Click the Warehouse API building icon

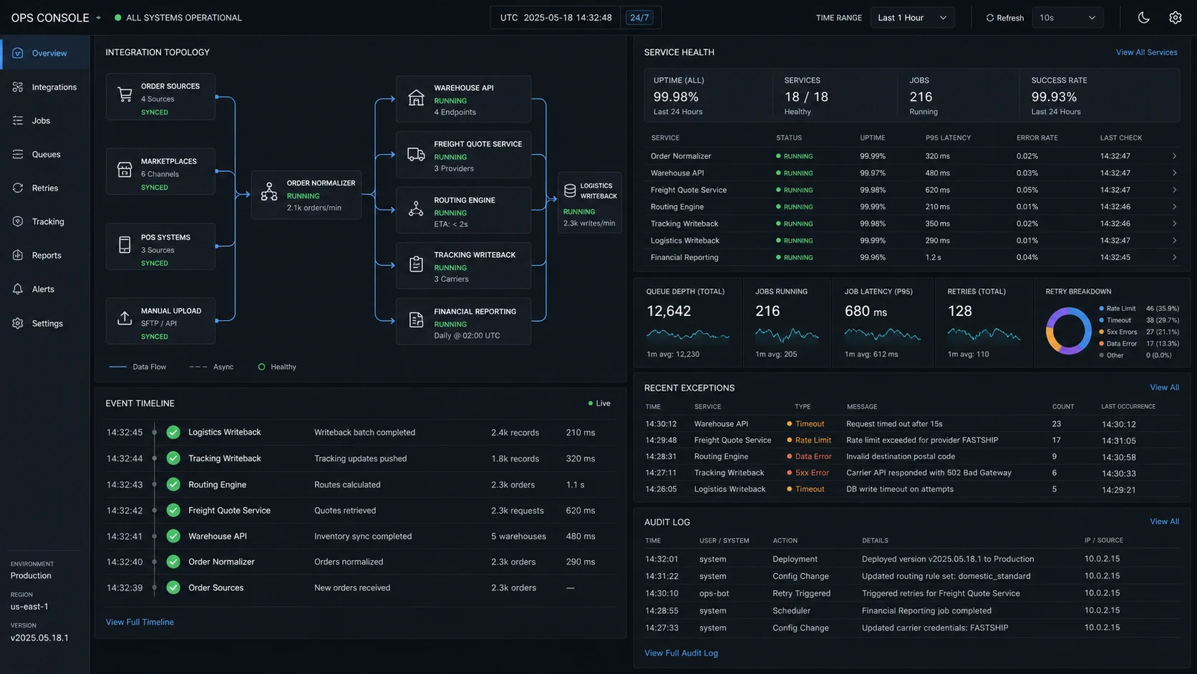[416, 98]
